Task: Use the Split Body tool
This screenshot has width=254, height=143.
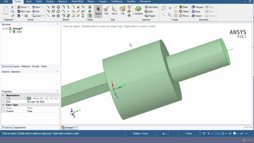Action: point(151,7)
